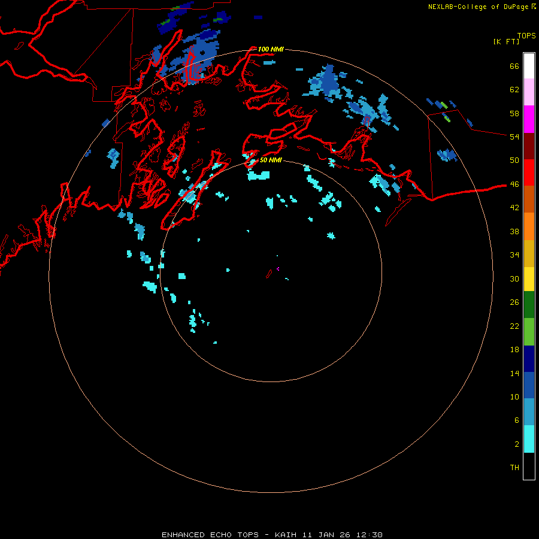
Task: Click the white 66 kft color swatch
Action: pos(529,66)
